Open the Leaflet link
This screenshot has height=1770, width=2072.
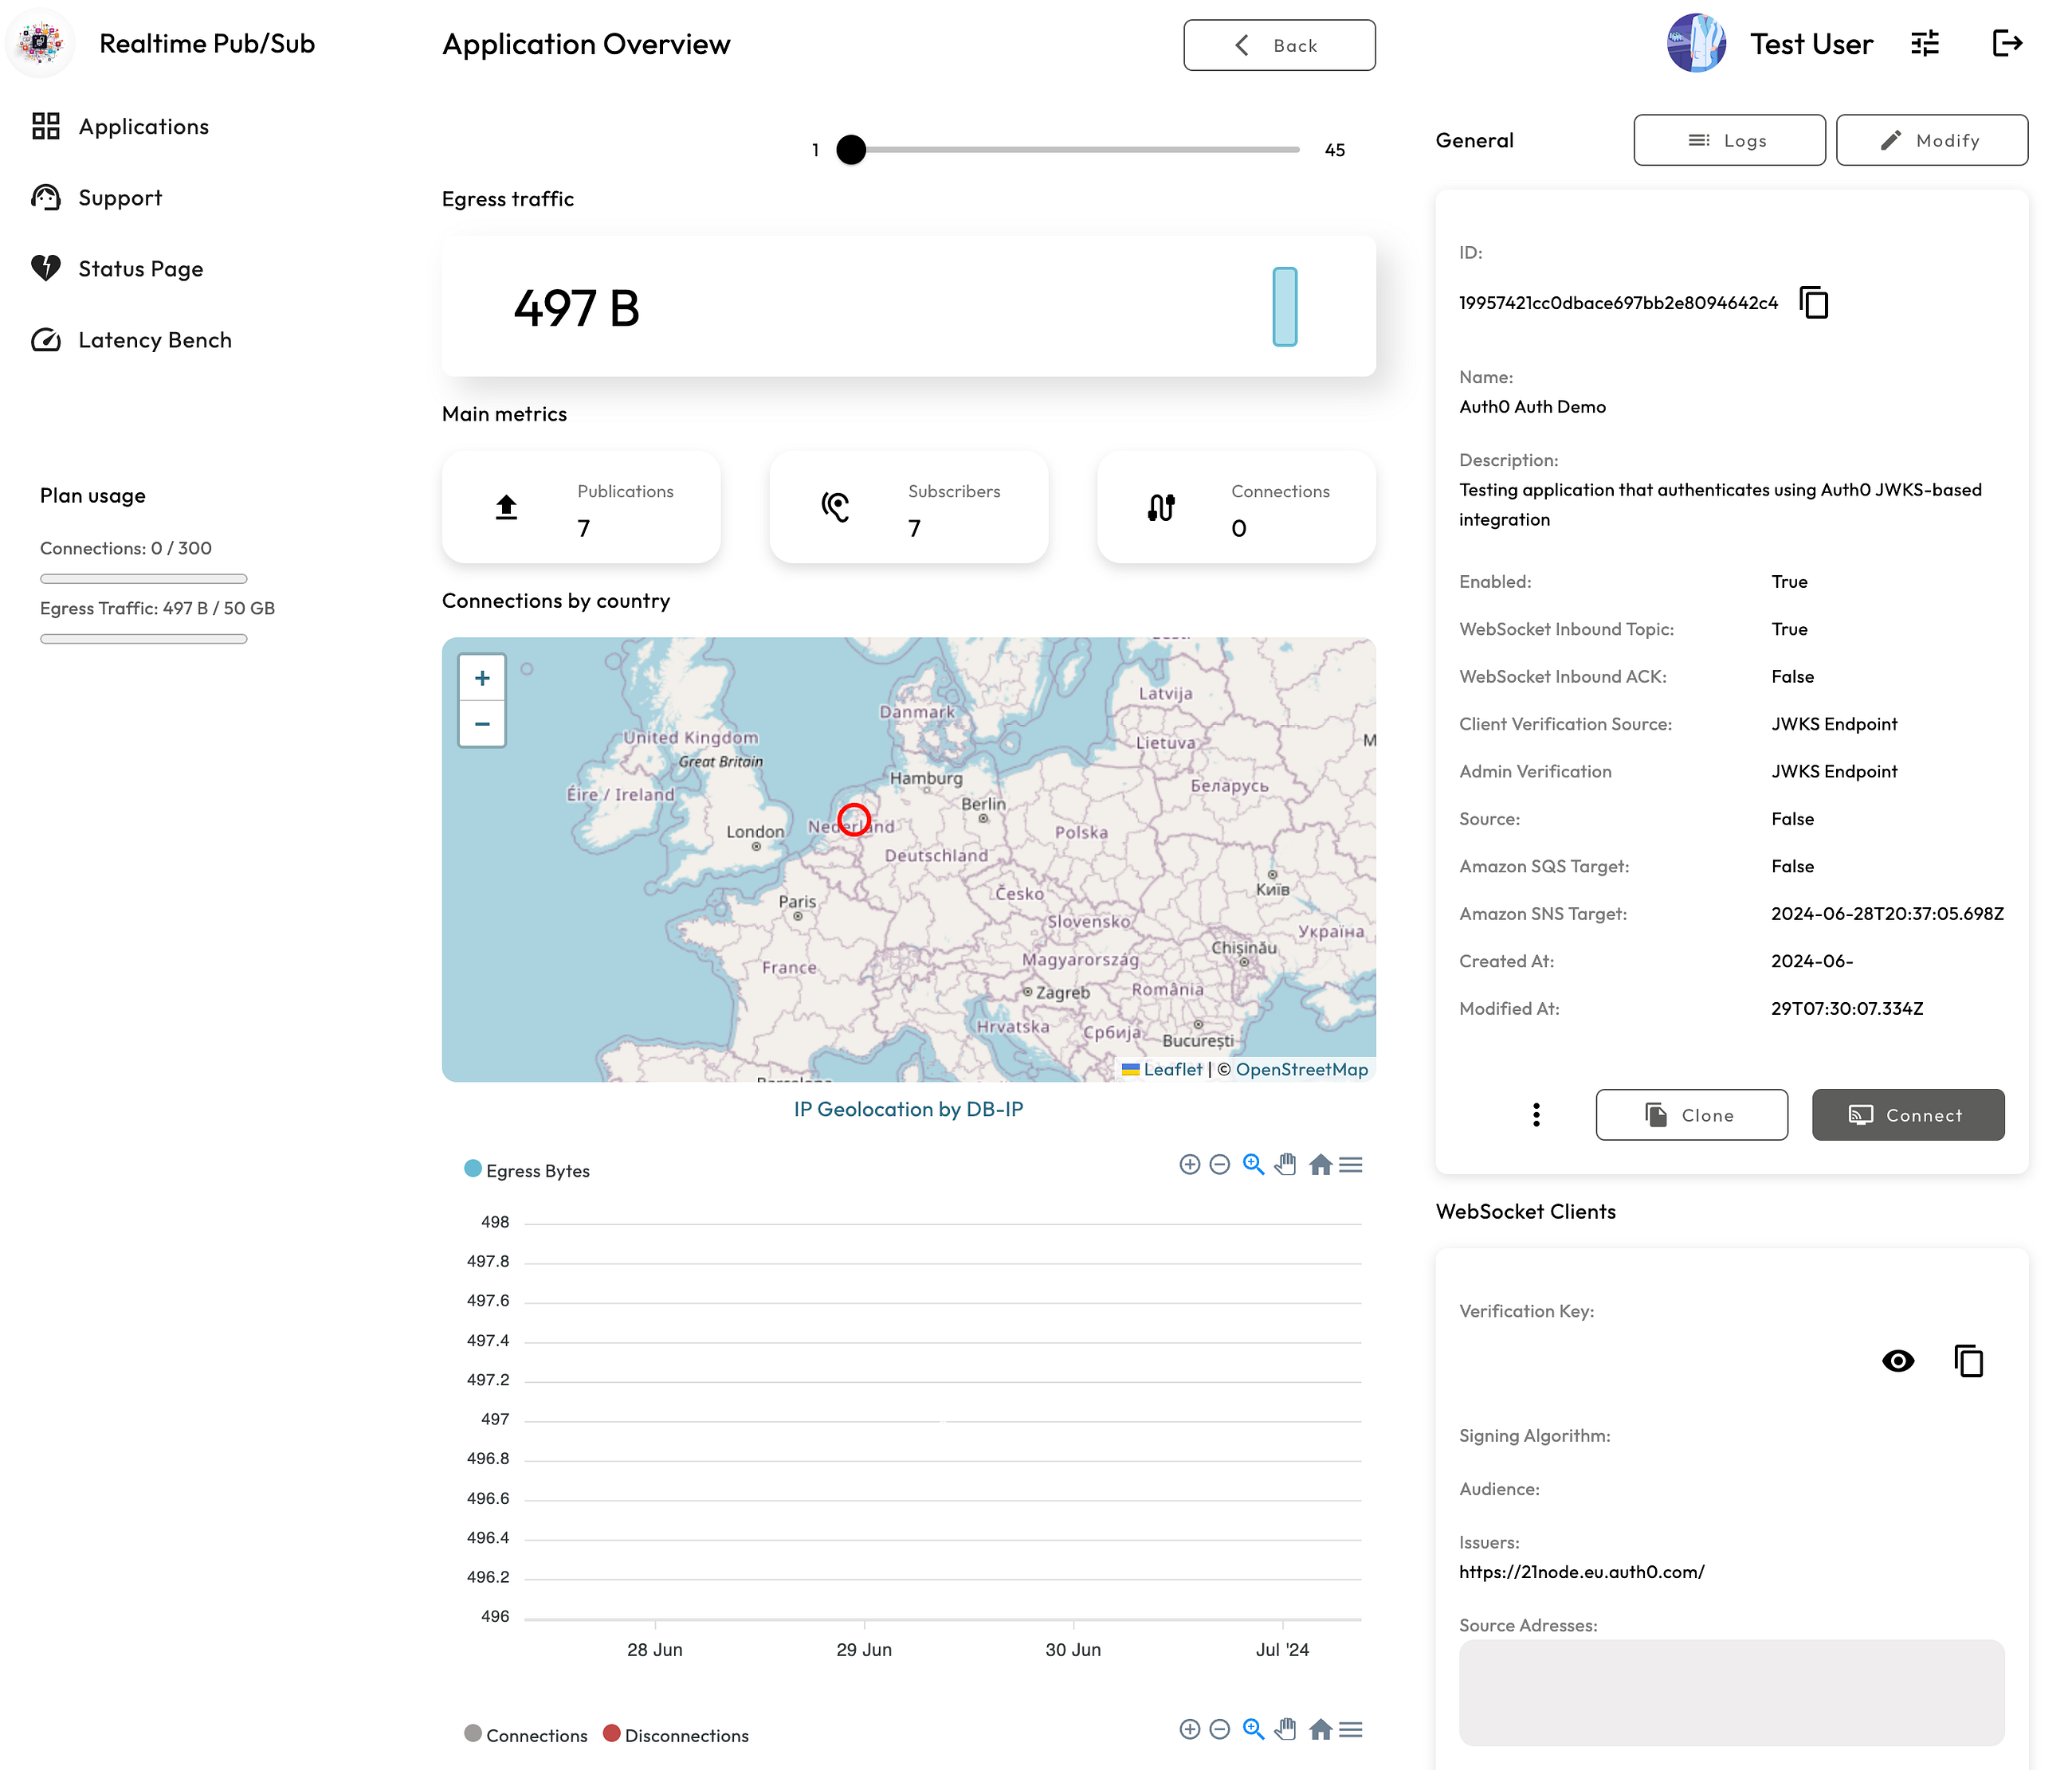tap(1172, 1069)
